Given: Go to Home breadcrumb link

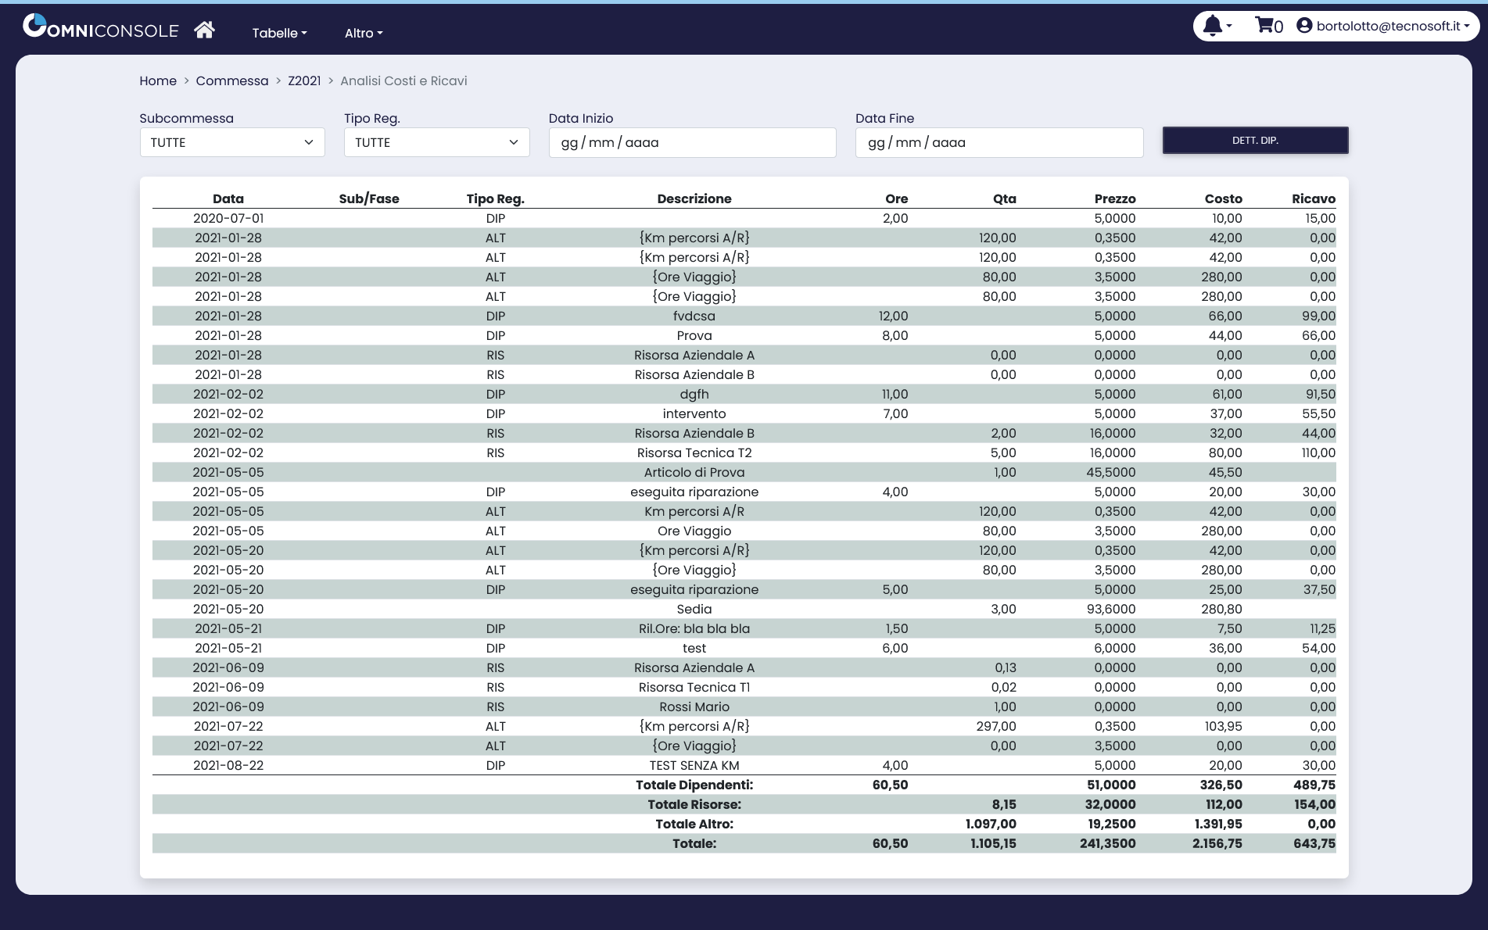Looking at the screenshot, I should coord(158,80).
